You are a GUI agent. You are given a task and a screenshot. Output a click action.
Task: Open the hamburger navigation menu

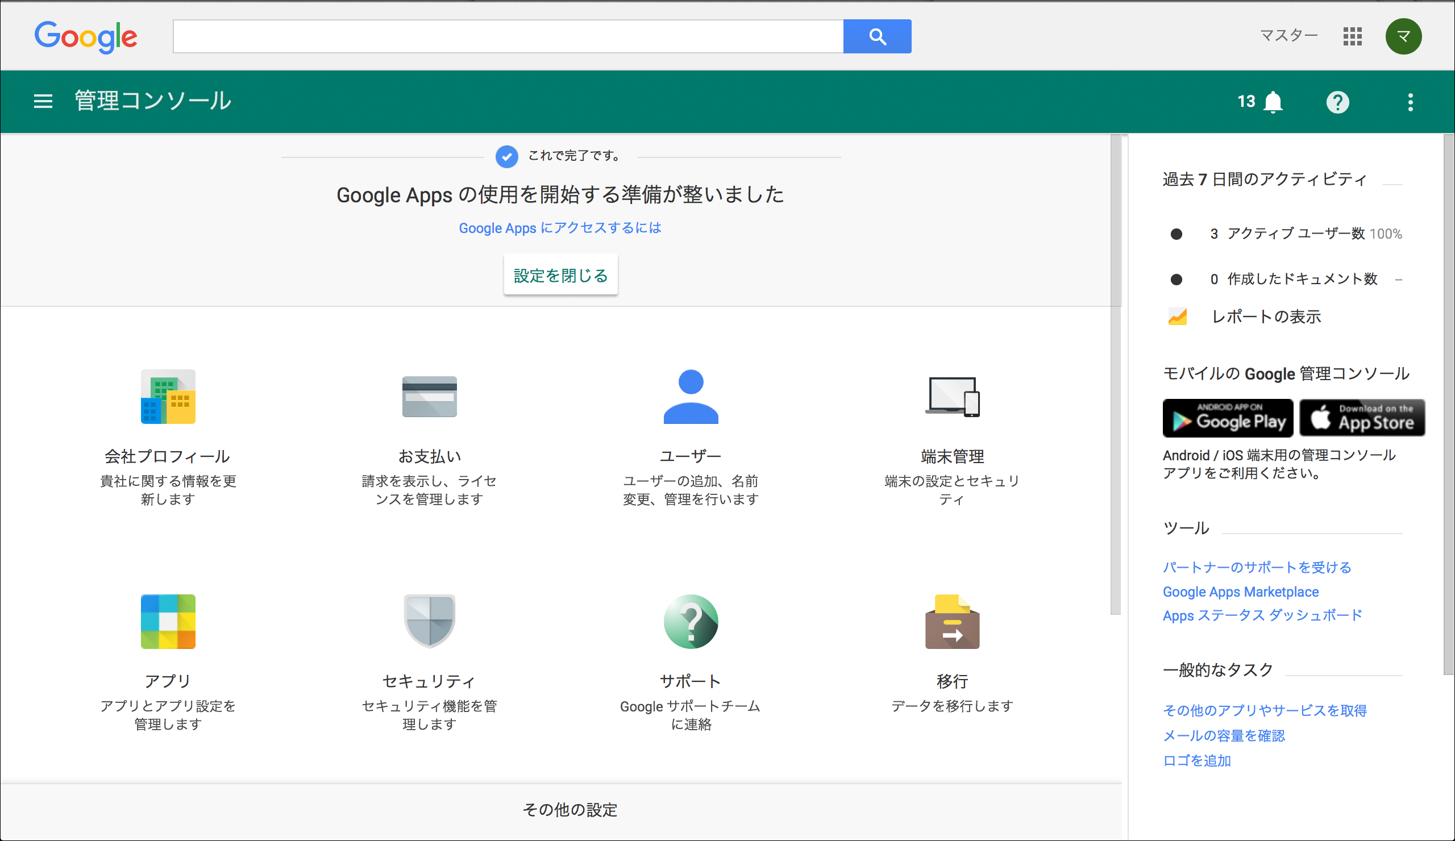pyautogui.click(x=43, y=102)
